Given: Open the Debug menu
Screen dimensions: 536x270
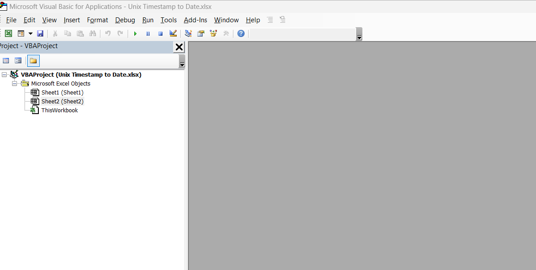Looking at the screenshot, I should tap(125, 20).
